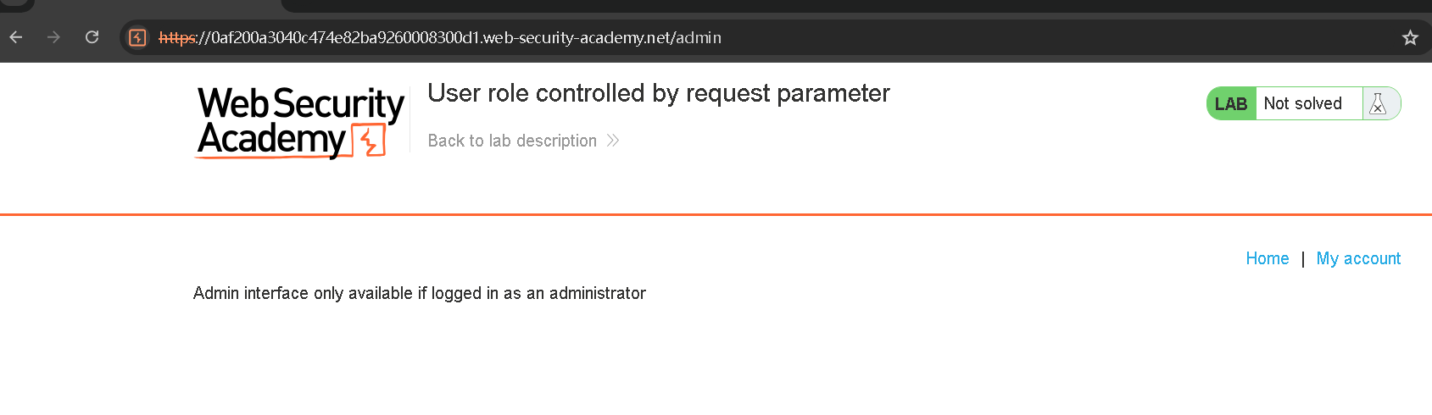This screenshot has height=415, width=1432.
Task: Bookmark this page with the star icon
Action: point(1410,37)
